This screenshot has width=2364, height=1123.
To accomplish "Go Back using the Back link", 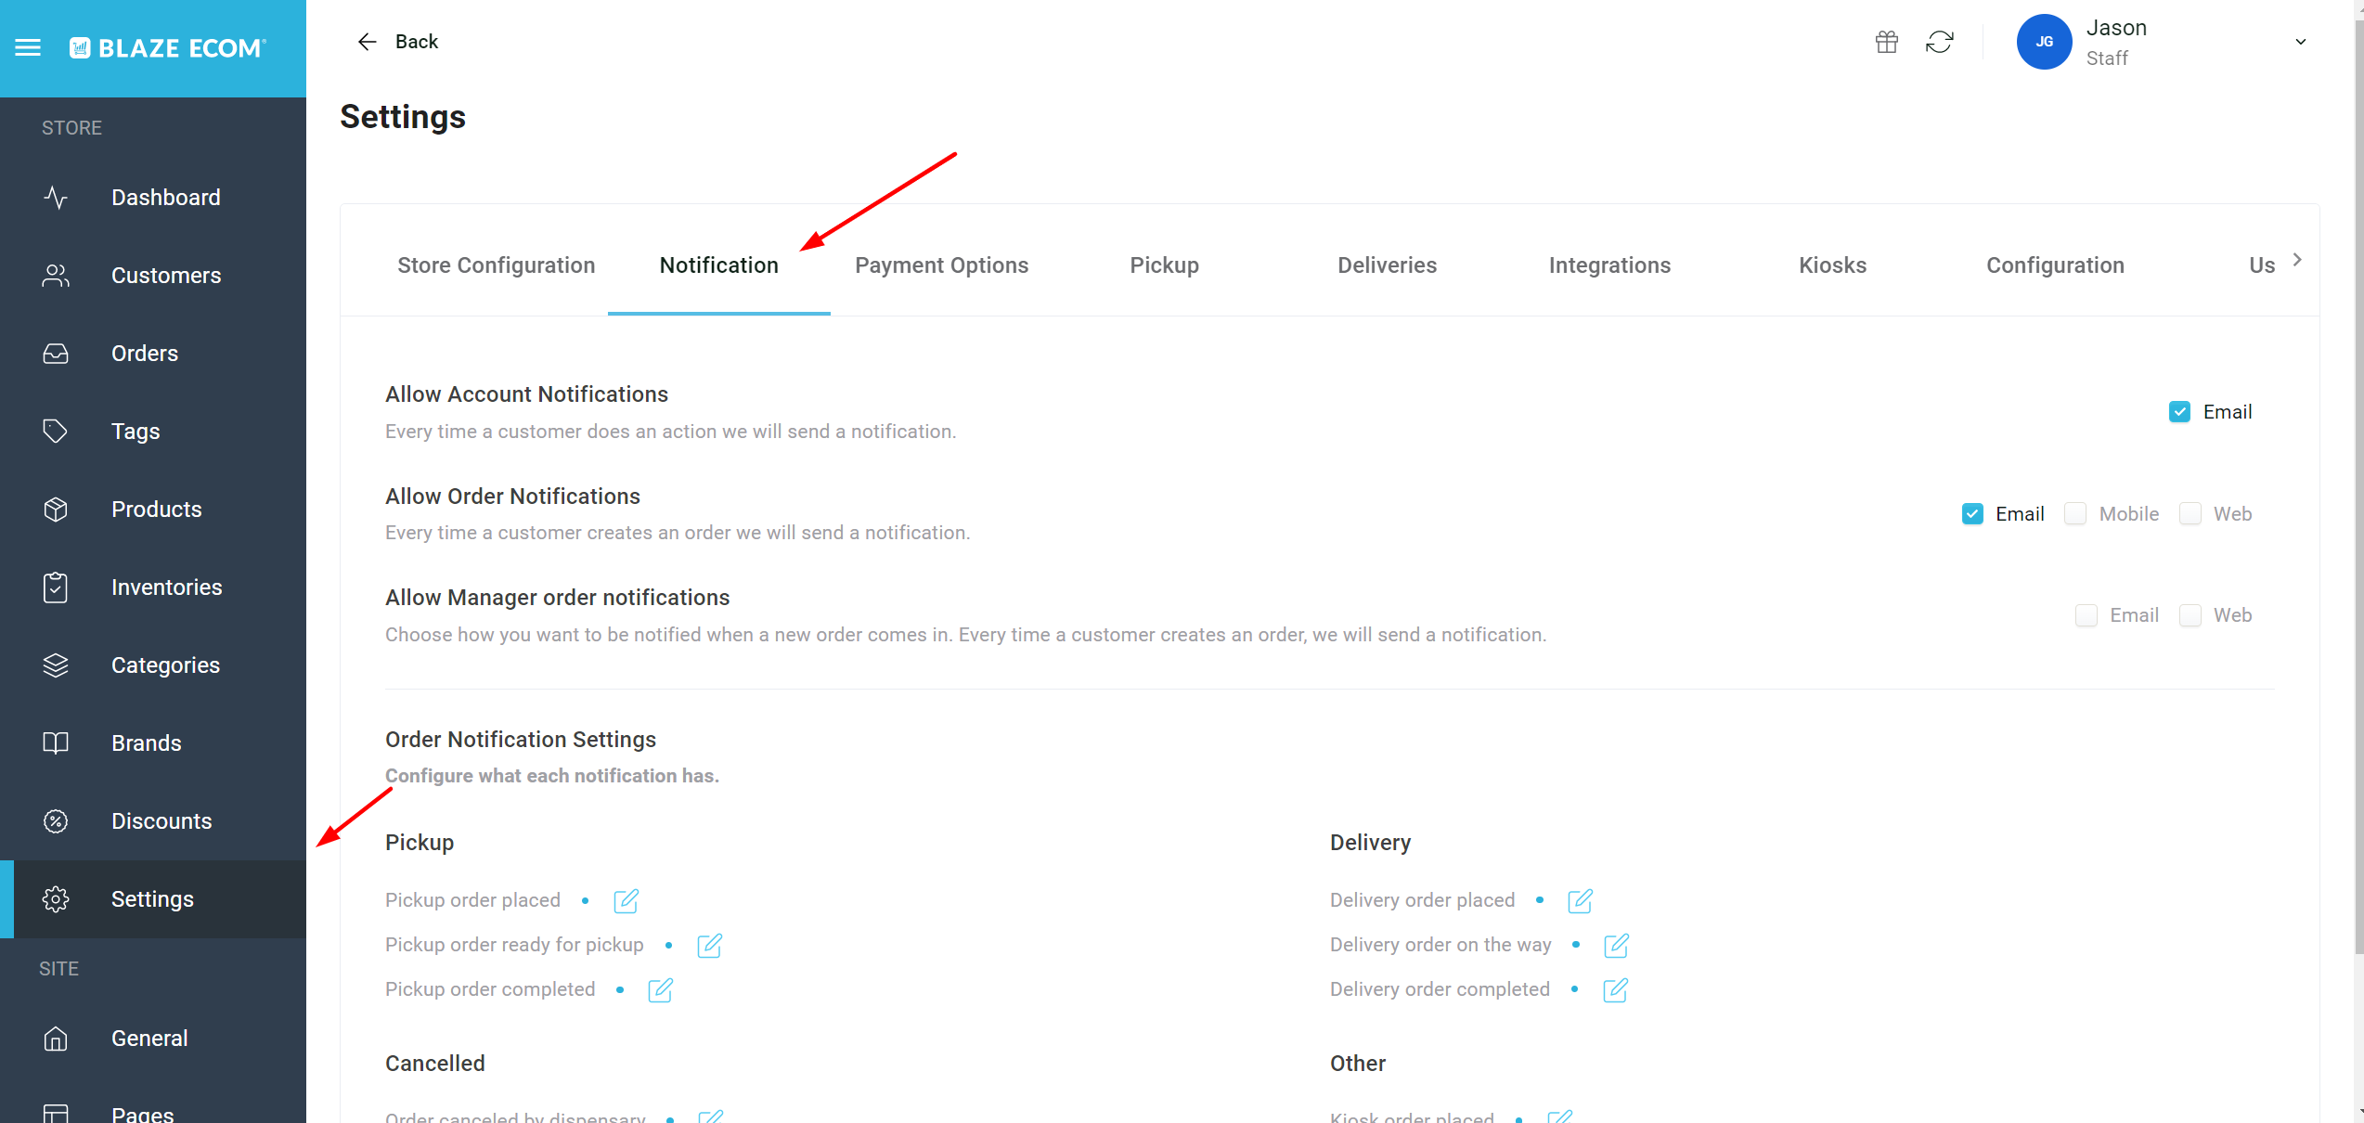I will [x=397, y=42].
